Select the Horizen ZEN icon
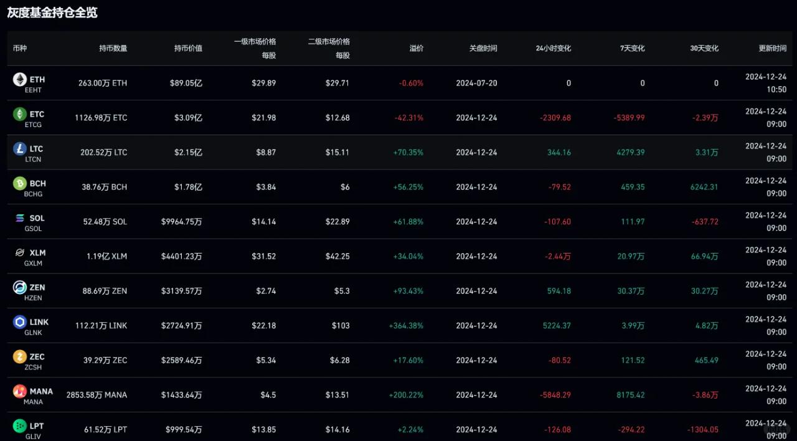This screenshot has width=797, height=441. [19, 288]
